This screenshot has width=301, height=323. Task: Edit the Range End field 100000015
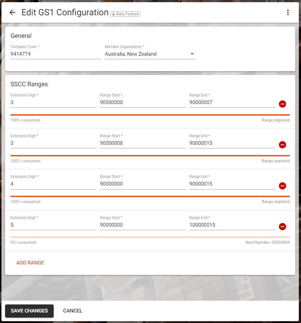[232, 225]
